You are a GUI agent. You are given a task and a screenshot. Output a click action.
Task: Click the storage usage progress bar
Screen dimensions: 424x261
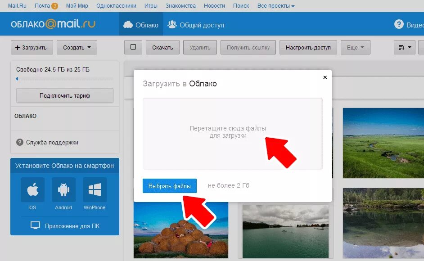[65, 79]
